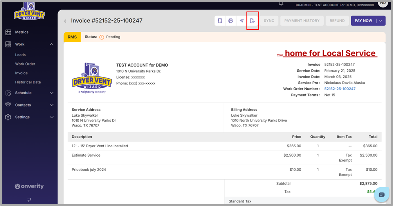Click the Settings gear sidebar icon
393x206 pixels.
8,117
